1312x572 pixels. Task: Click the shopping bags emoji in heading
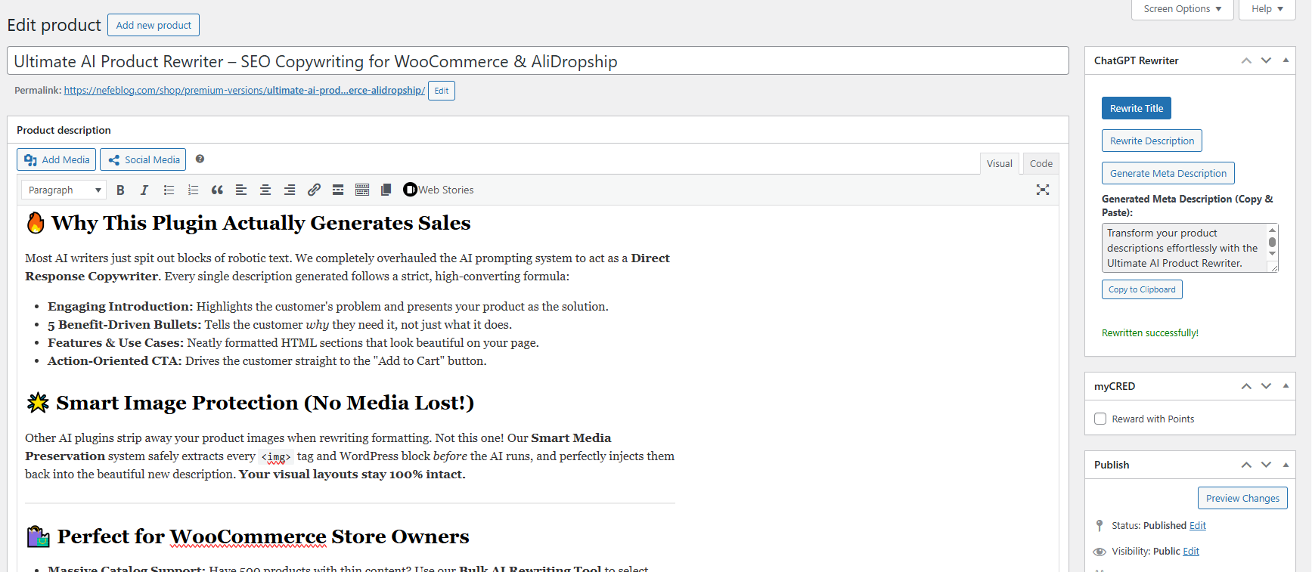pos(38,536)
